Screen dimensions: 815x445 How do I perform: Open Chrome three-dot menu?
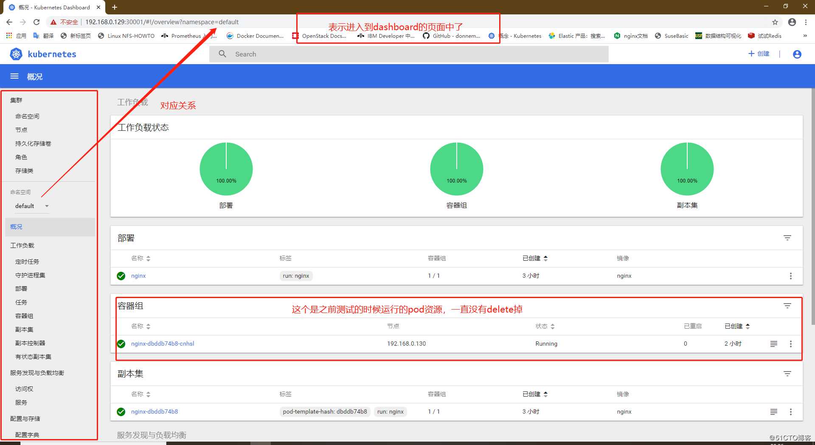tap(806, 22)
